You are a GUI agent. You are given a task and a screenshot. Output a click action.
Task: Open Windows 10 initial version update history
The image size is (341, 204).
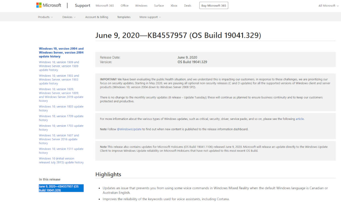tap(61, 160)
